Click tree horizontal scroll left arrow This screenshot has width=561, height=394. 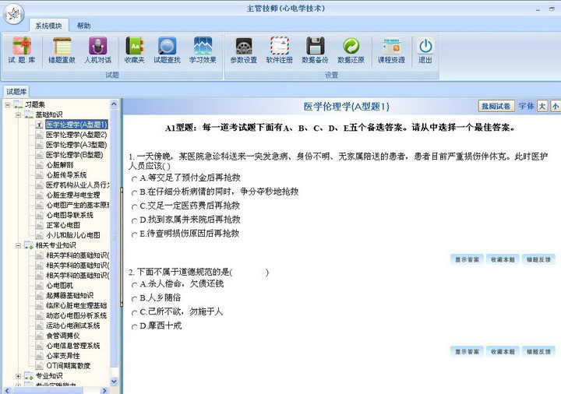coord(7,390)
